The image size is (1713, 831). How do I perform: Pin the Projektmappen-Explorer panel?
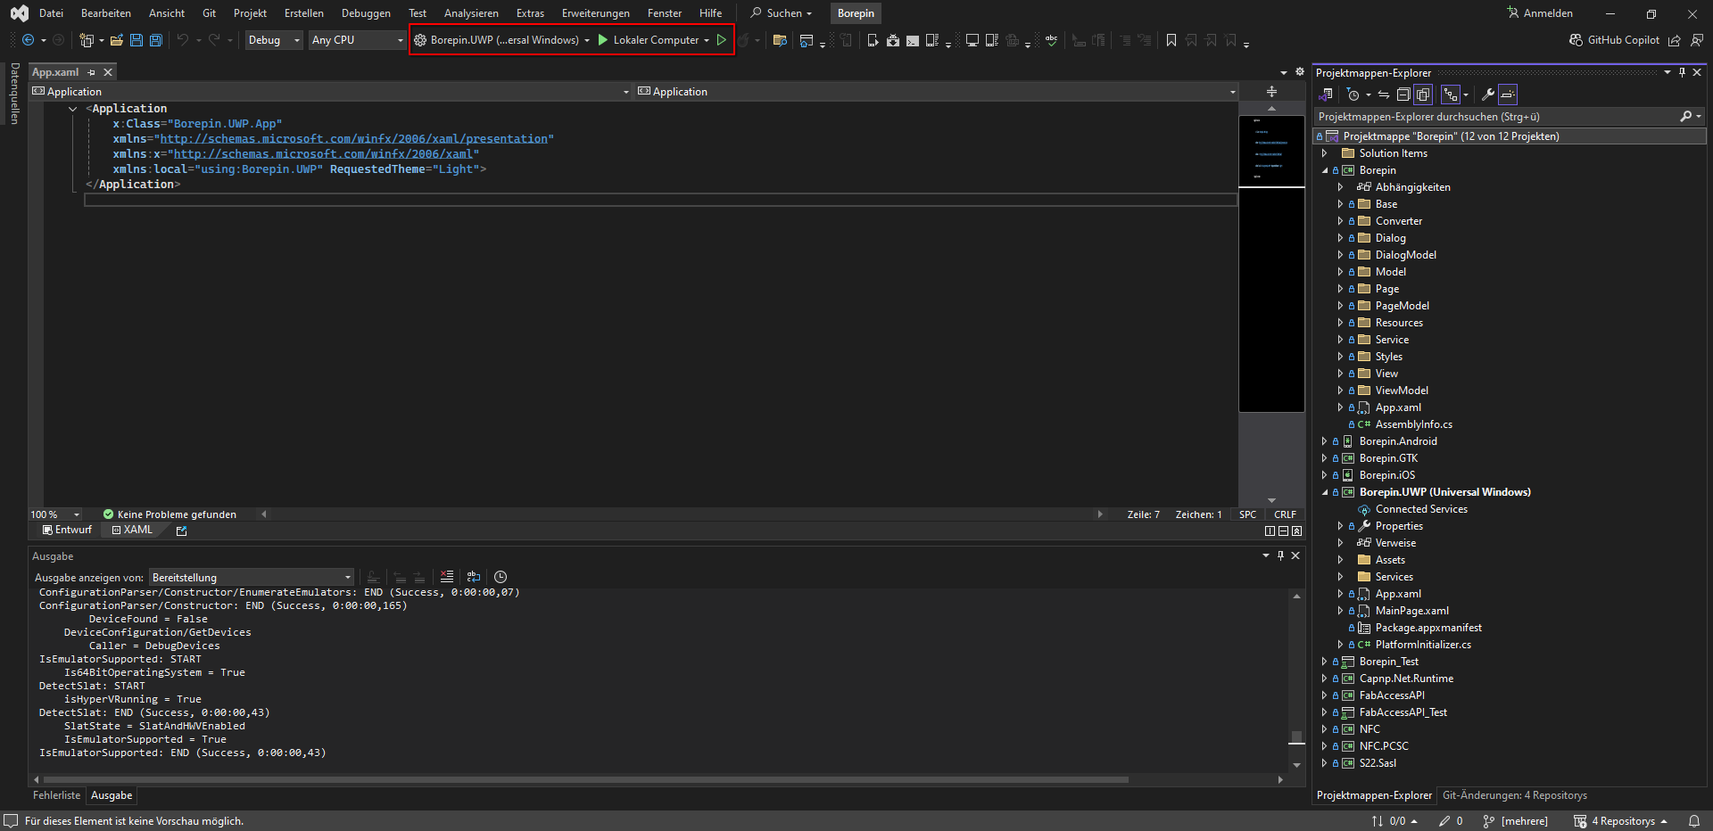pyautogui.click(x=1682, y=72)
